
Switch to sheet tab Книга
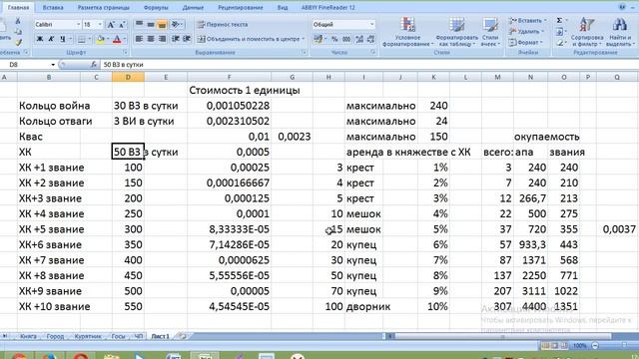pyautogui.click(x=28, y=336)
